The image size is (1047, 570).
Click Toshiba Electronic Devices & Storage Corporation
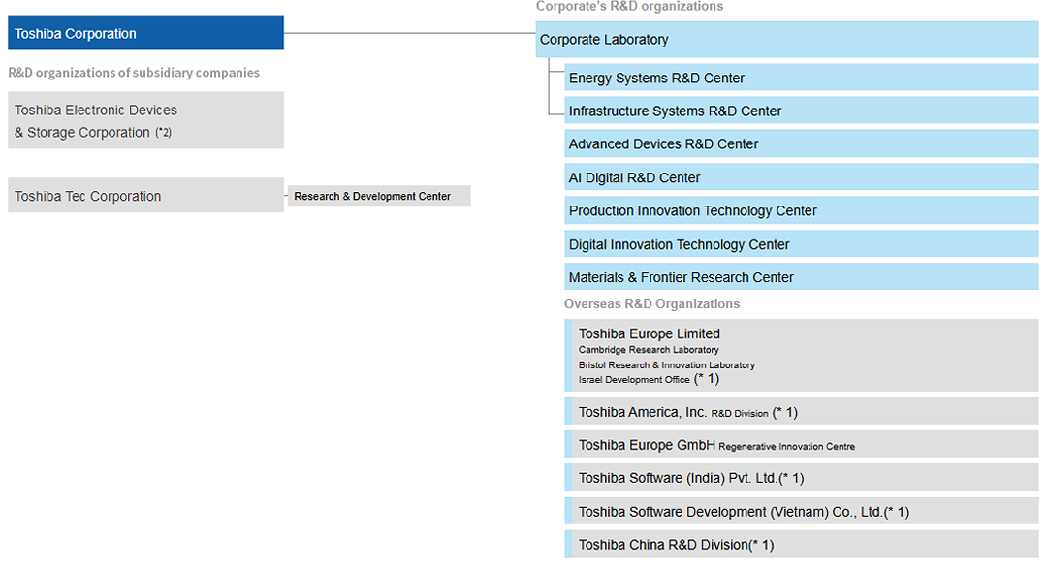coord(145,121)
